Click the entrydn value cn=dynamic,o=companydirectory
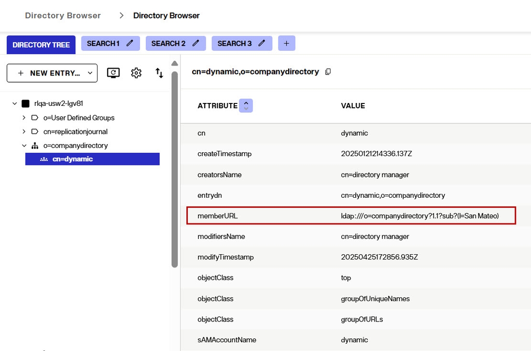This screenshot has height=351, width=531. point(393,195)
